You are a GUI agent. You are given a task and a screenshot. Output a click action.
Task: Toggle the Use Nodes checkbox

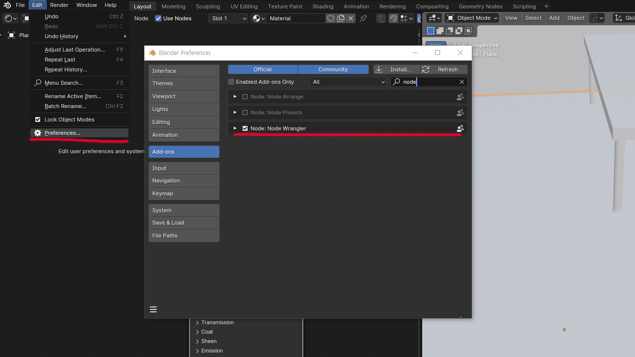[x=158, y=18]
